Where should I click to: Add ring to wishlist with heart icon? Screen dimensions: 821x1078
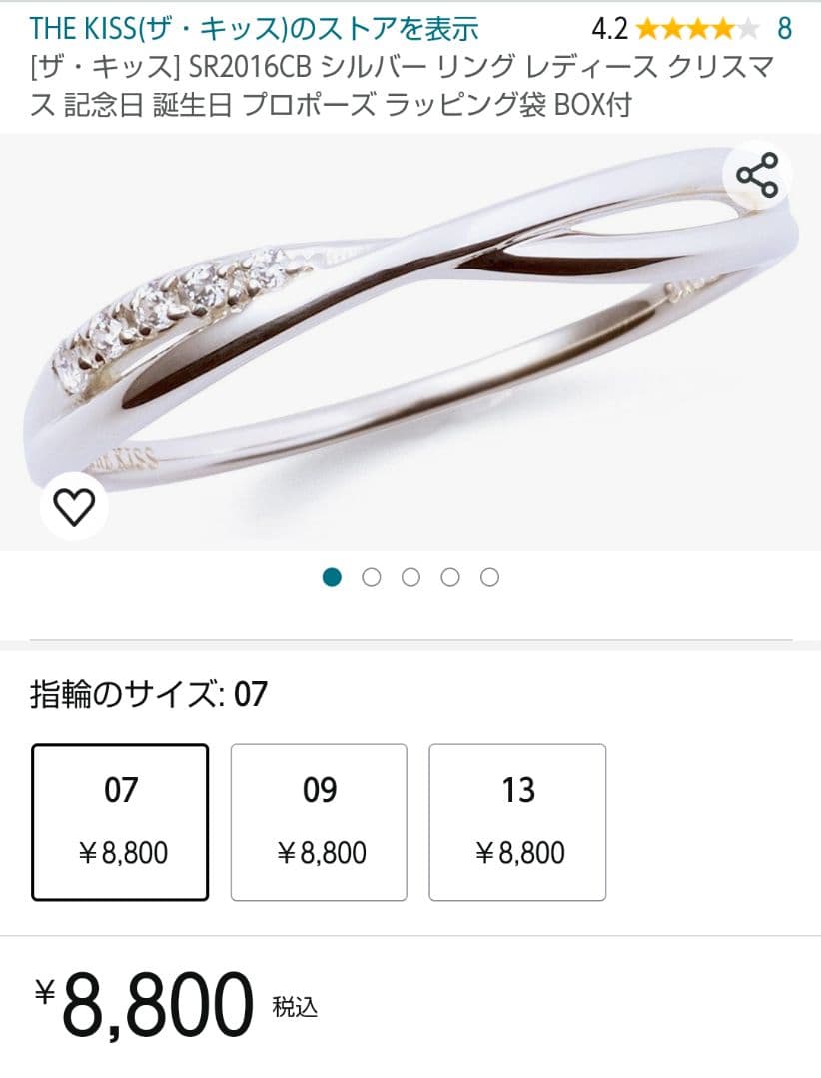tap(74, 507)
